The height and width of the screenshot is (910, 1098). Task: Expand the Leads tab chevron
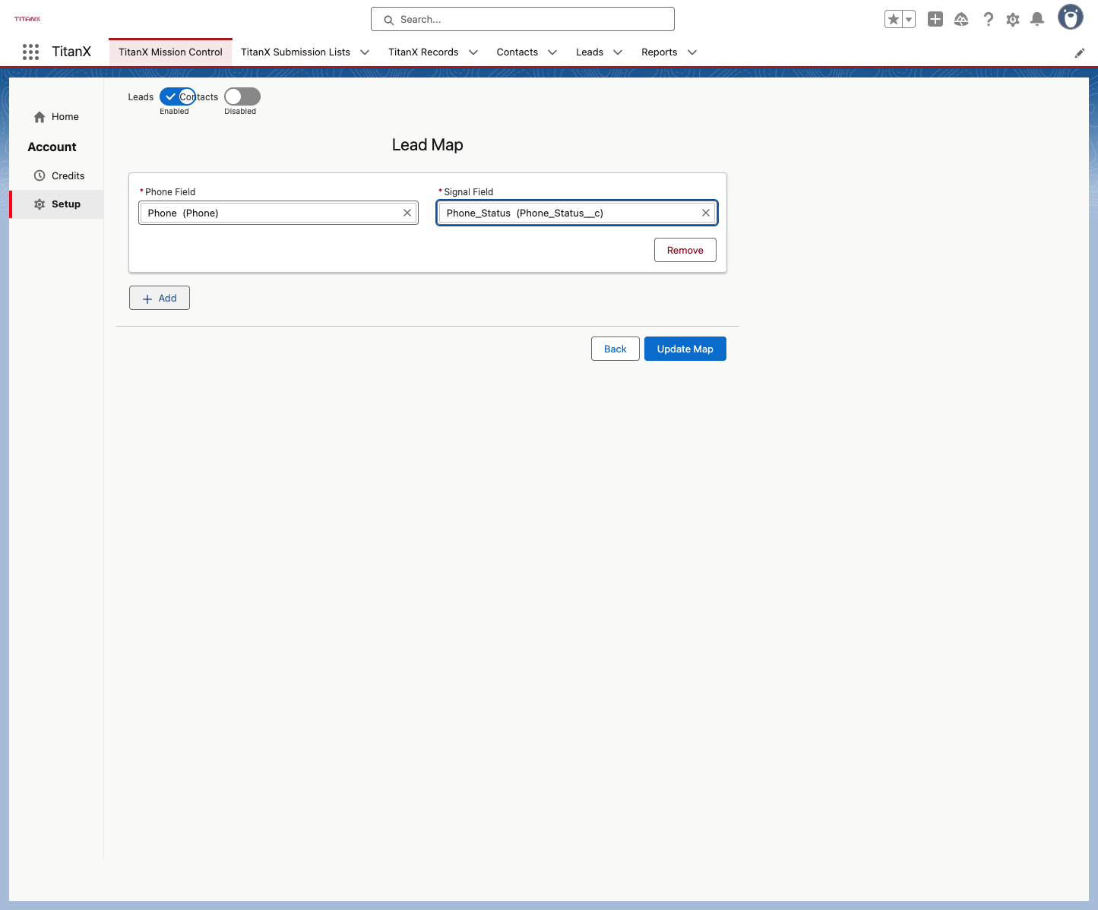tap(618, 52)
